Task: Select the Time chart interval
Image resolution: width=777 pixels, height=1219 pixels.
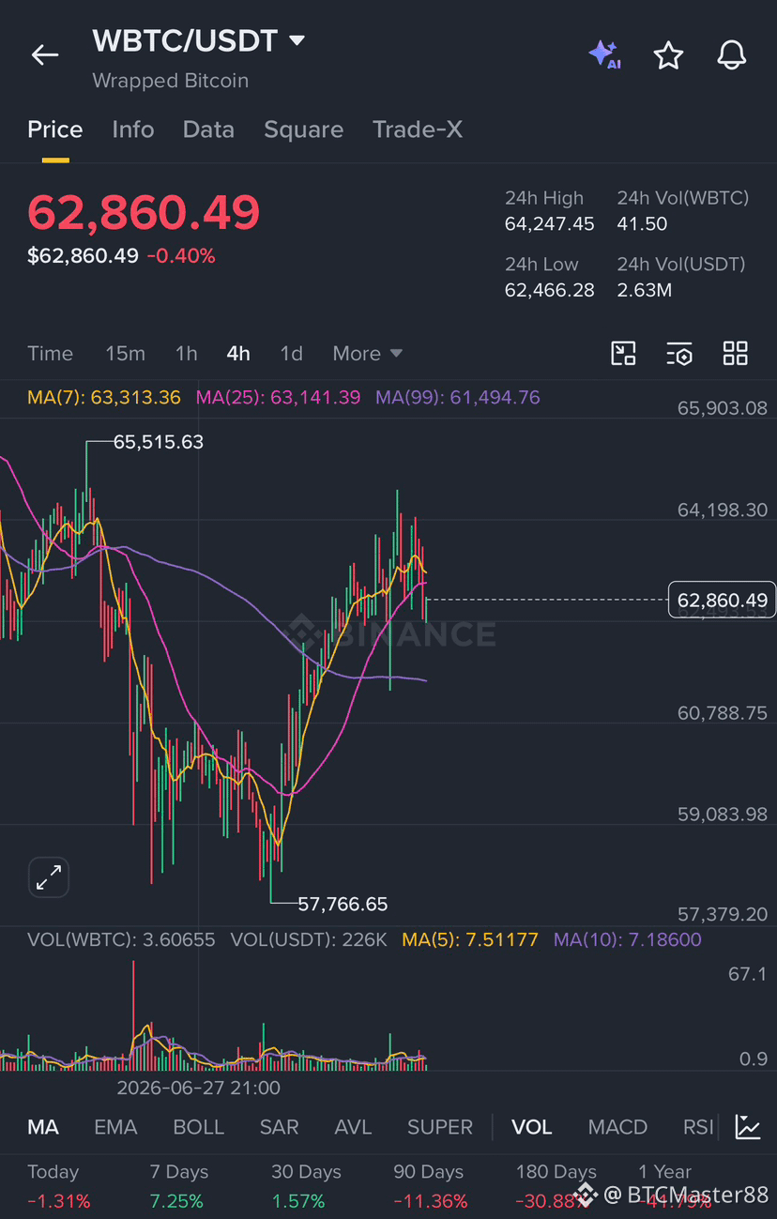Action: click(x=50, y=354)
